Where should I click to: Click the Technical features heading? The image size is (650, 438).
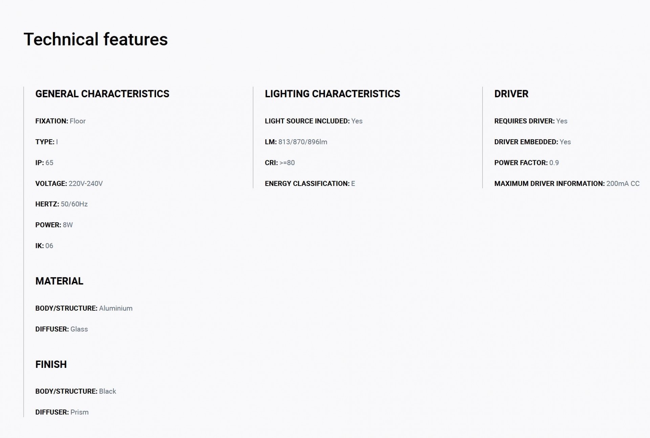95,39
